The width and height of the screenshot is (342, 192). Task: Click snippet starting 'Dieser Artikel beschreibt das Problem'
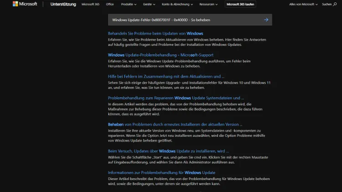click(189, 182)
